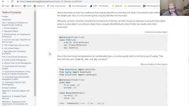Screen dimensions: 189x106
Task: Click the padlock site-info icon
Action: point(18,1)
